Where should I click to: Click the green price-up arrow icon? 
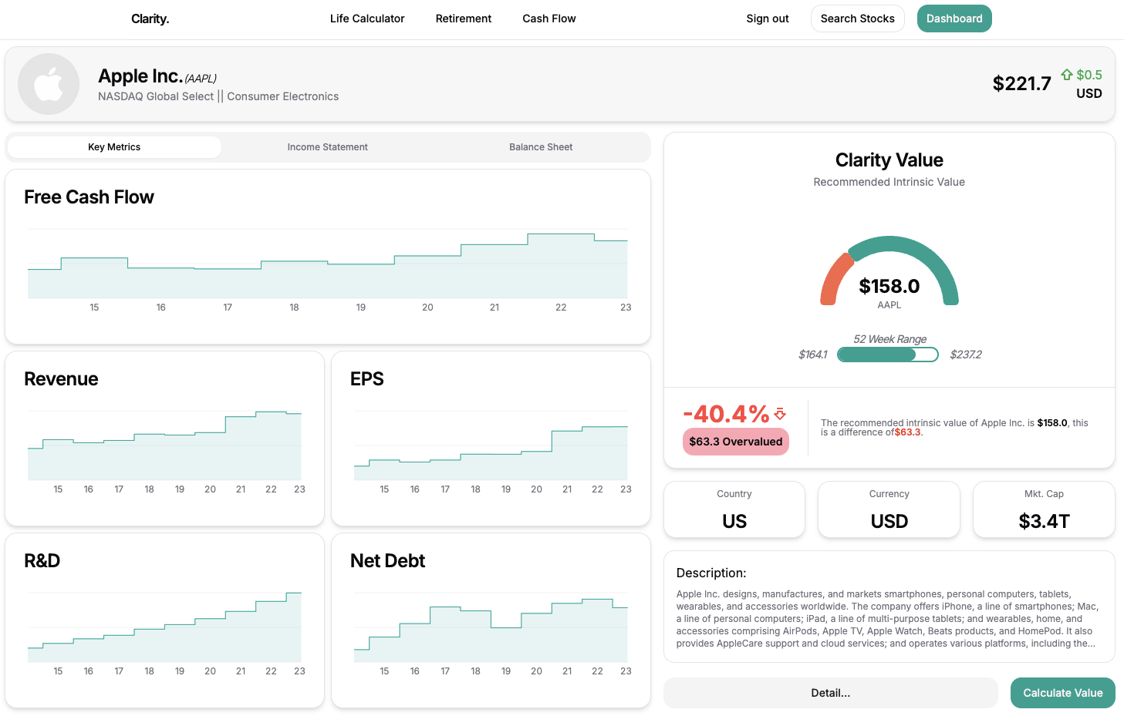pyautogui.click(x=1067, y=75)
